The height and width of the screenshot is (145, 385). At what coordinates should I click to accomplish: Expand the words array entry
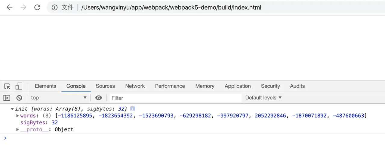[18, 116]
